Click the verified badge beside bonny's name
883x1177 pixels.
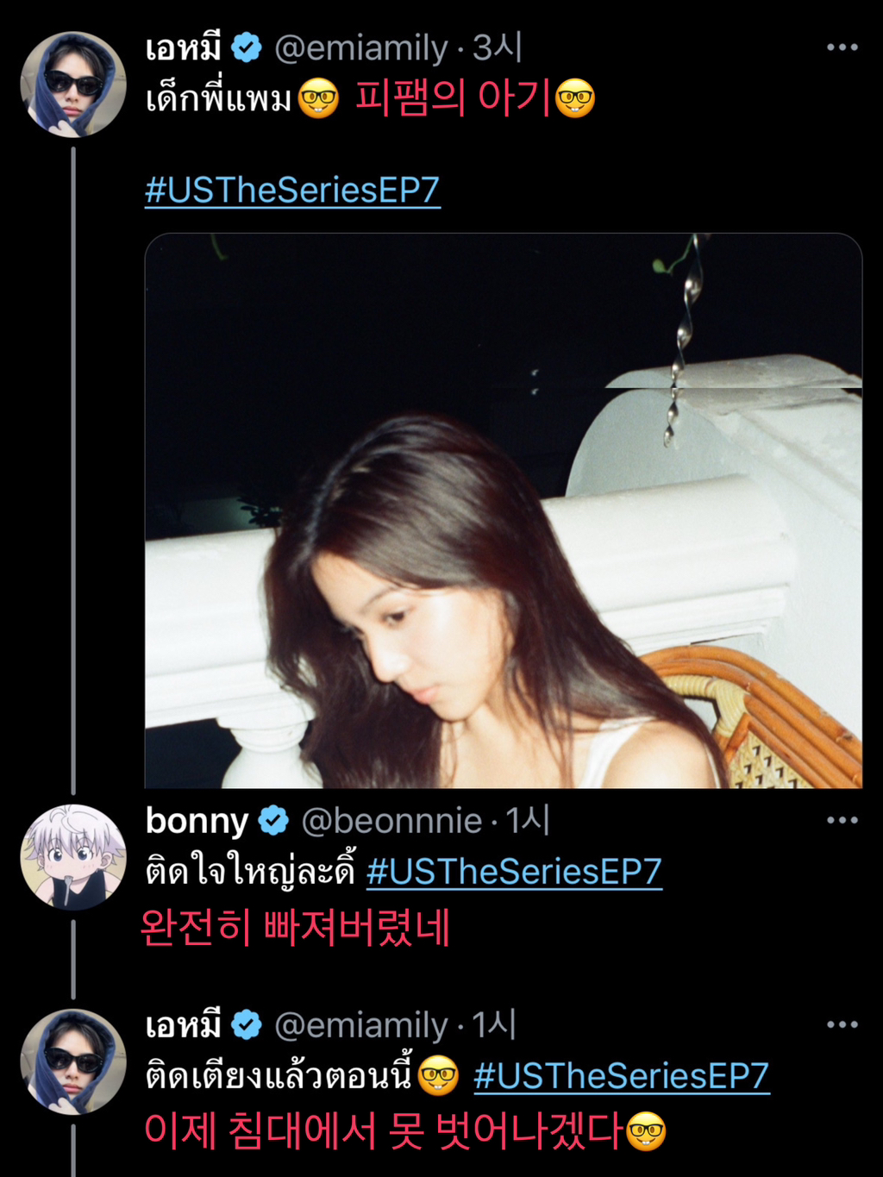(x=274, y=821)
